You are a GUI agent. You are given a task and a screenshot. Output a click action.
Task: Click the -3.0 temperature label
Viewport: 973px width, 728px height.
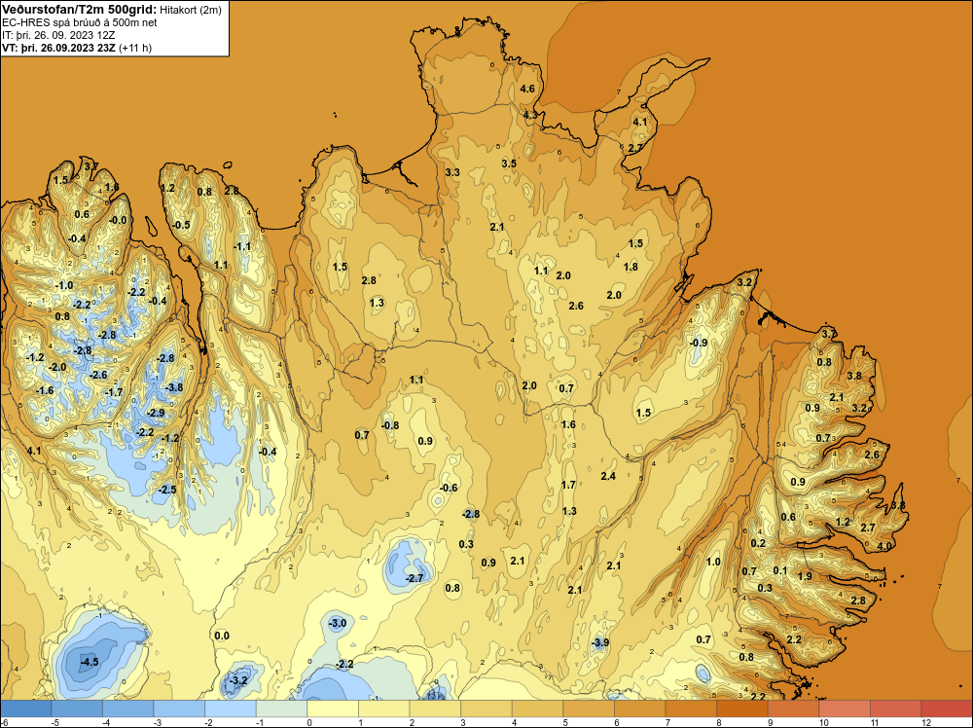pos(337,623)
